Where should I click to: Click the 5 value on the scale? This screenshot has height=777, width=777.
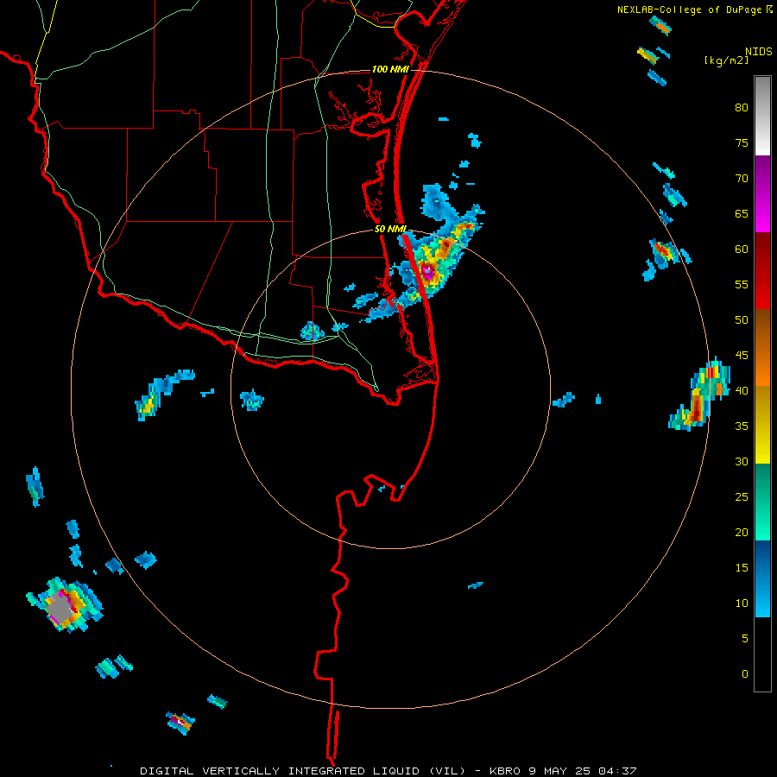click(x=745, y=639)
